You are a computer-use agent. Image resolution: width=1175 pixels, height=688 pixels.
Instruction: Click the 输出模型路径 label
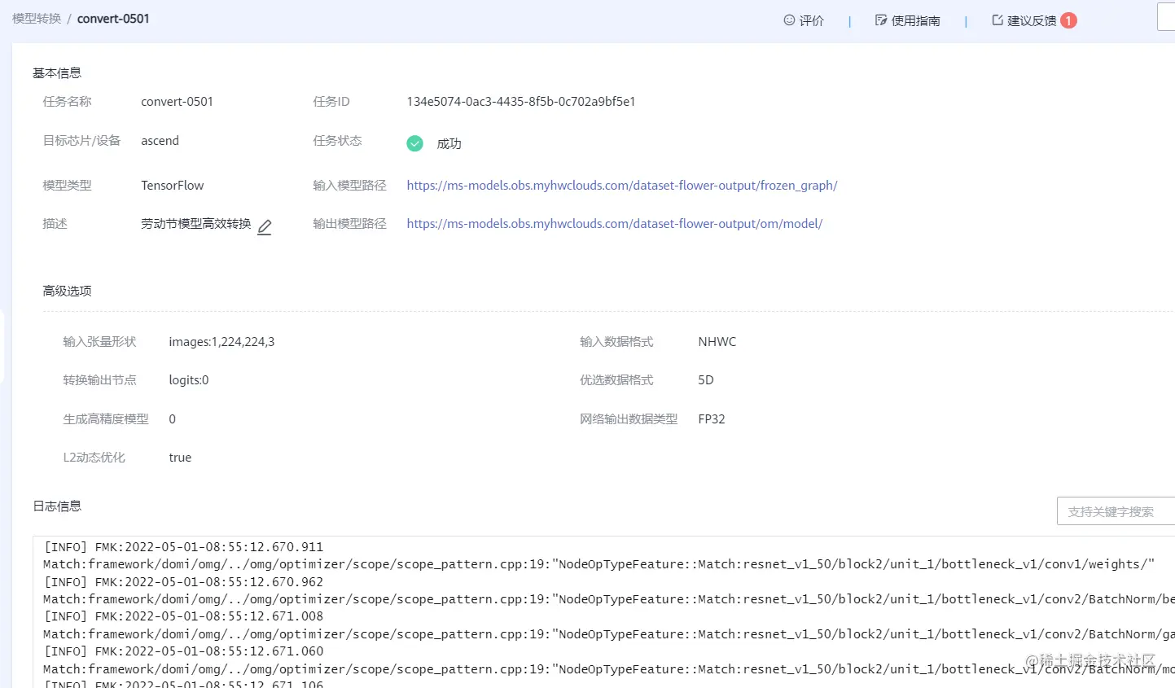(349, 224)
